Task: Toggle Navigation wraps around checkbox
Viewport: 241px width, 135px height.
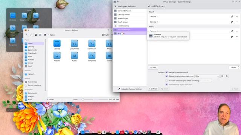Action: coord(166,72)
